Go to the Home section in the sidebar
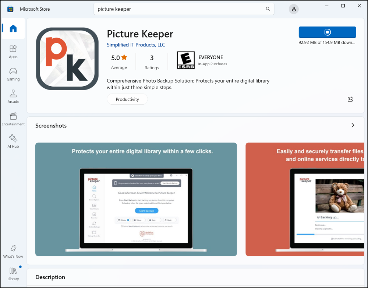Image resolution: width=368 pixels, height=288 pixels. coord(13,28)
